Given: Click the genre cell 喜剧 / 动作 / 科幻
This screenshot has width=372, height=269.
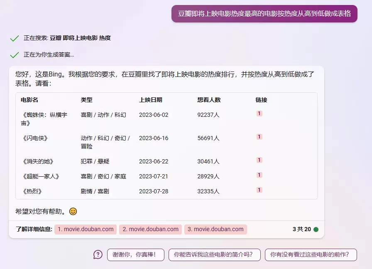Looking at the screenshot, I should point(103,115).
